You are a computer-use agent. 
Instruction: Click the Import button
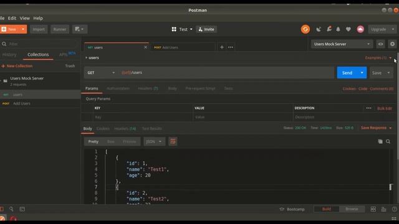[x=39, y=29]
